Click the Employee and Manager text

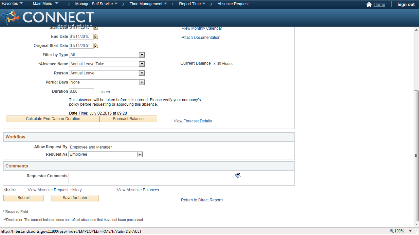(91, 147)
